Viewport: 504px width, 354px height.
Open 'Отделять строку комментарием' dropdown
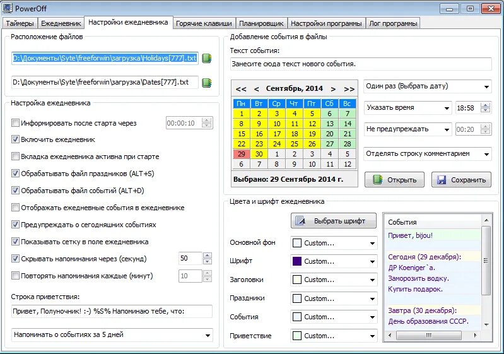(x=428, y=154)
